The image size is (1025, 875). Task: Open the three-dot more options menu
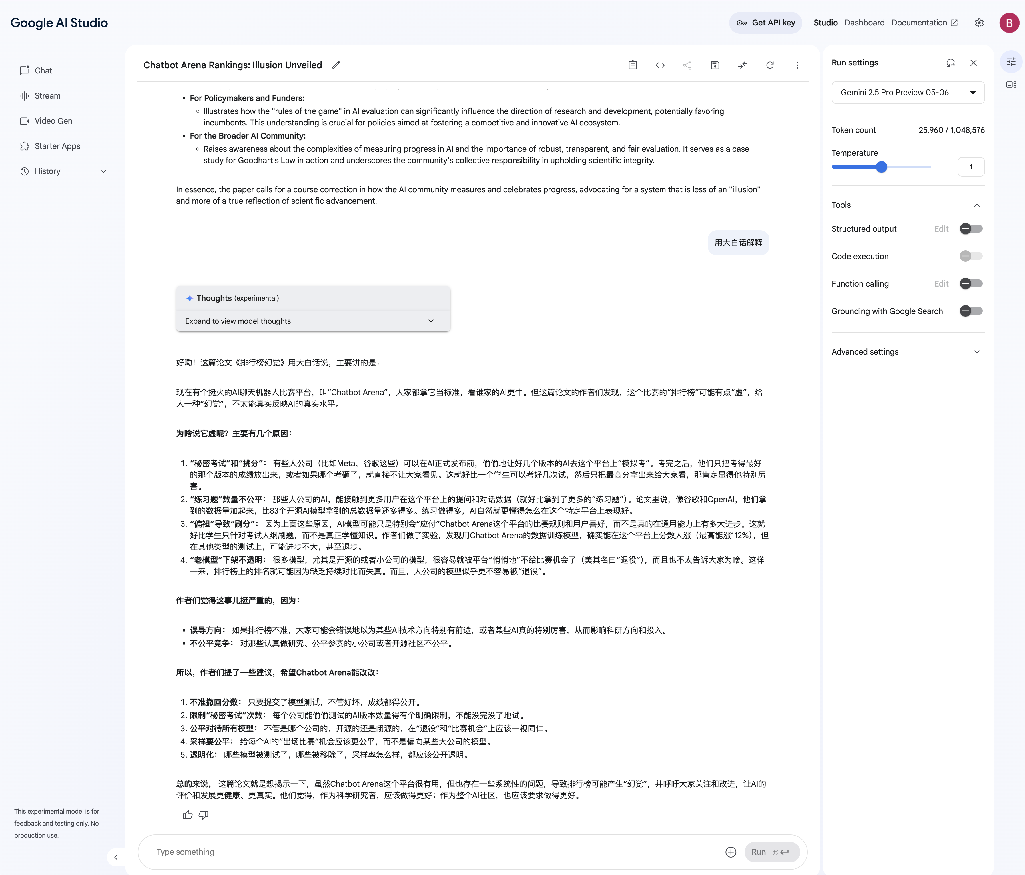pyautogui.click(x=797, y=65)
